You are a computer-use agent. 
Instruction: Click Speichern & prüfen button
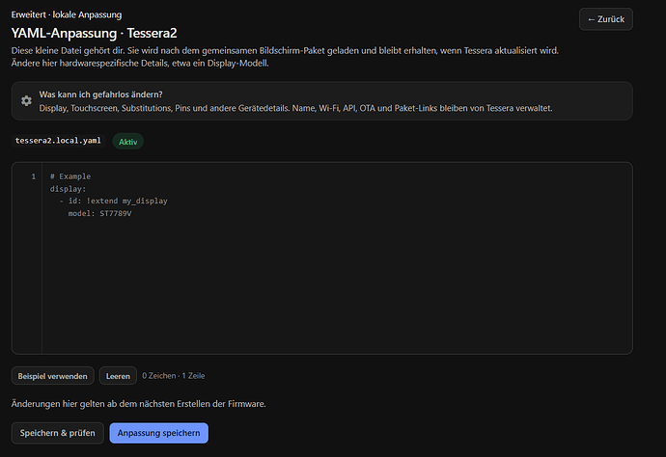point(57,433)
